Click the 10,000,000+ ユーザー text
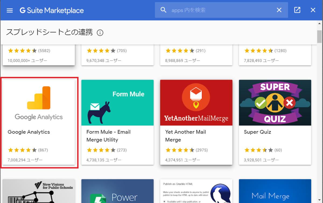The width and height of the screenshot is (323, 203). [27, 61]
